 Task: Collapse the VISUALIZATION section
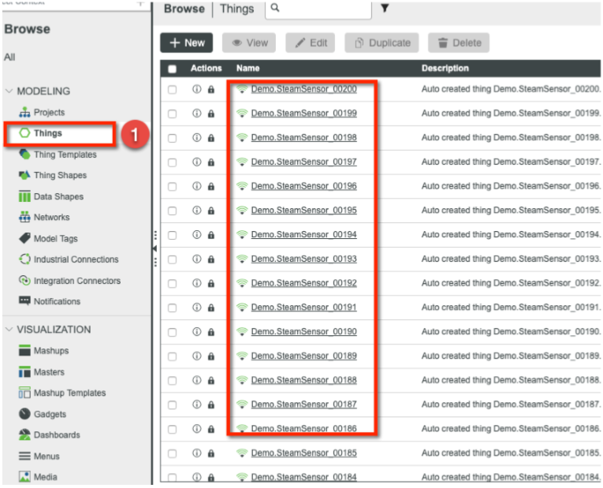9,330
